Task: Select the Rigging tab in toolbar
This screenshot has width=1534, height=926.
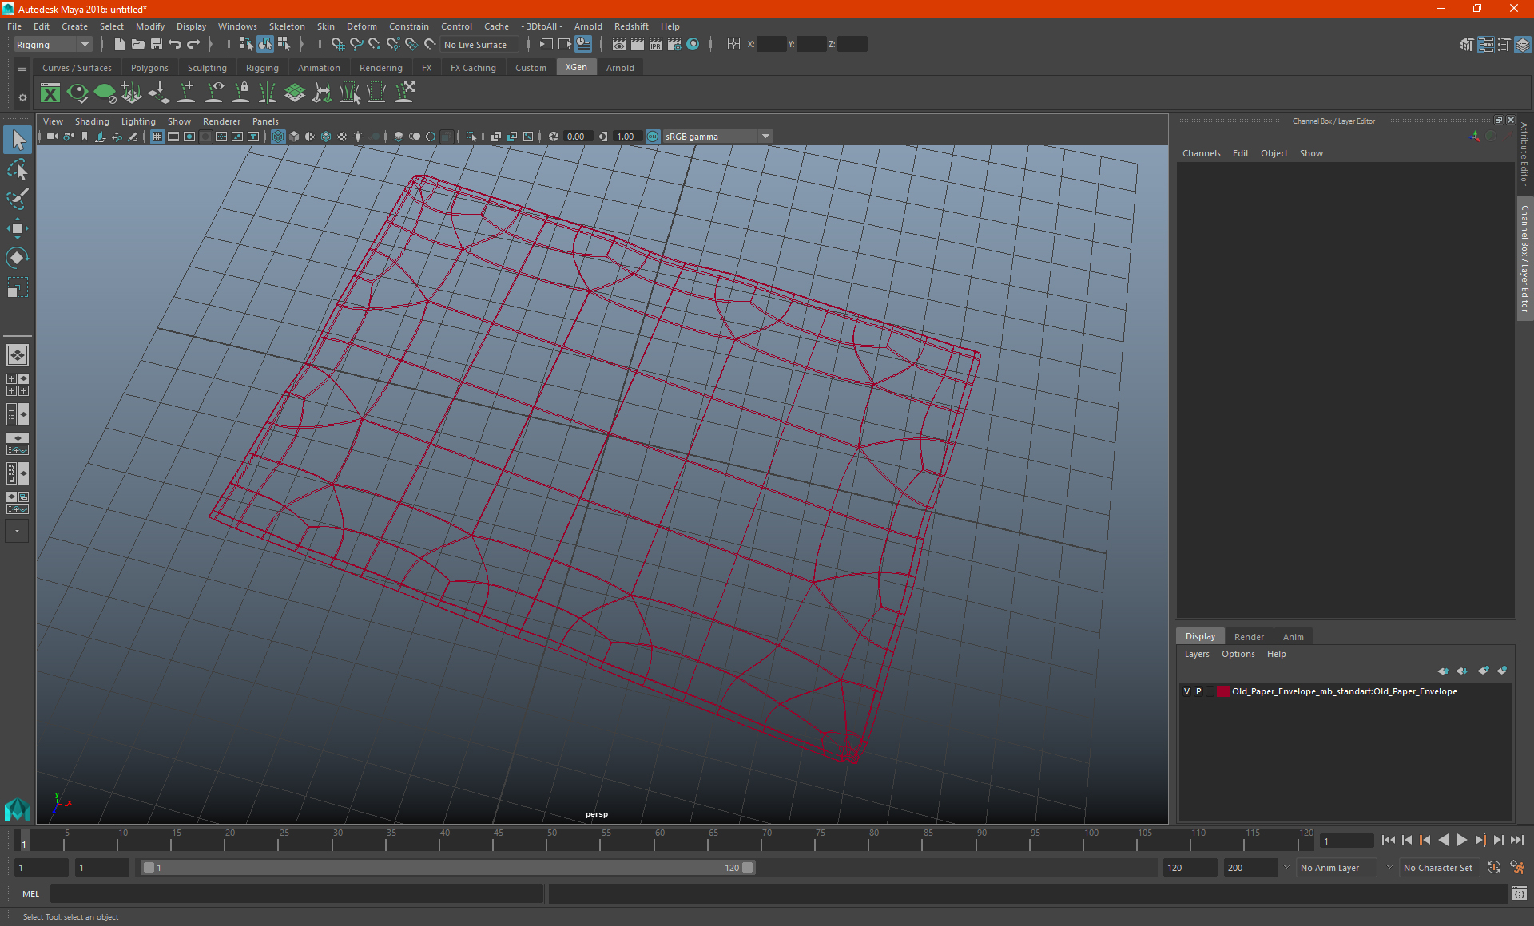Action: 260,67
